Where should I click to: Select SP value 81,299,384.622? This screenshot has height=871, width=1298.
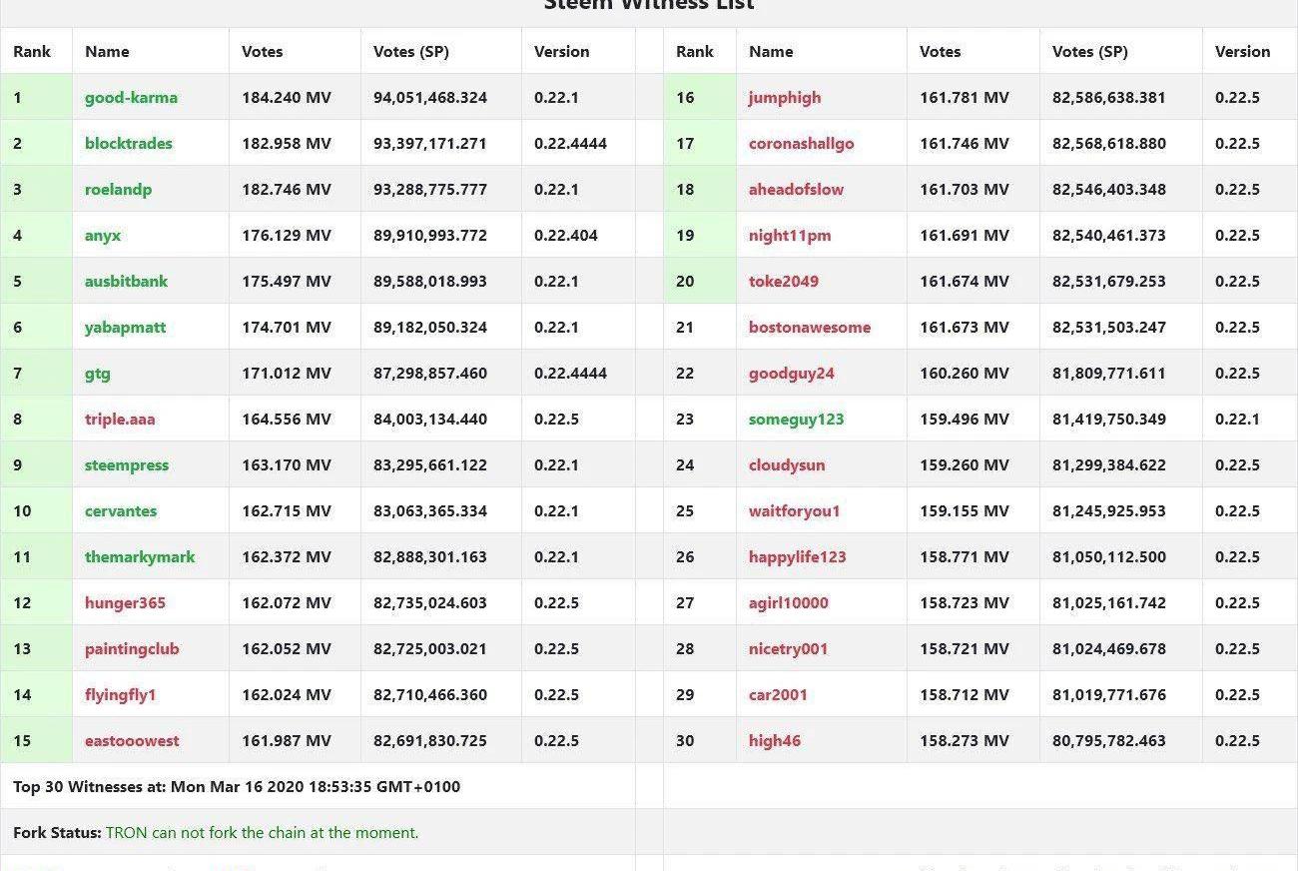pyautogui.click(x=1109, y=465)
